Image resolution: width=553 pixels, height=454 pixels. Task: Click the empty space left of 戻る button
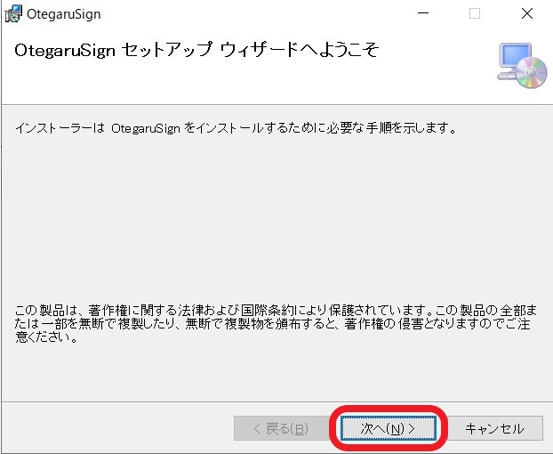coord(116,428)
